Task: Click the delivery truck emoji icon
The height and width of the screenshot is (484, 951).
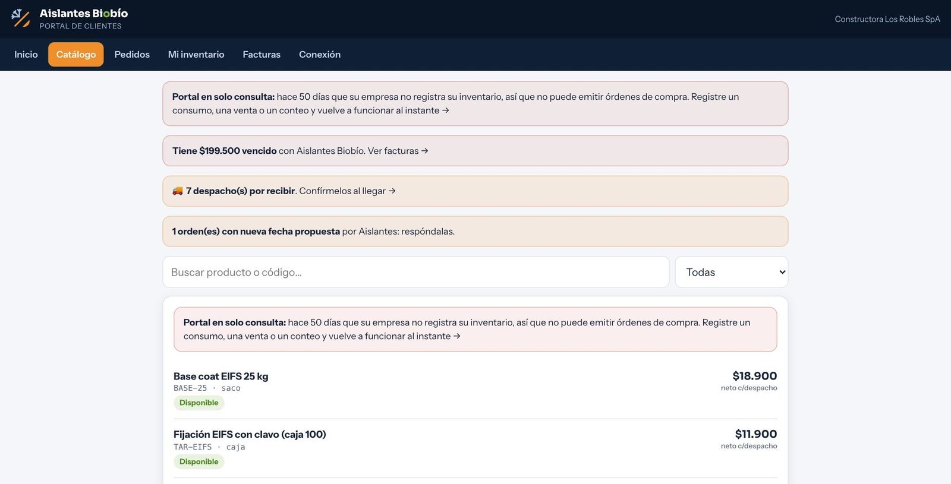Action: 178,191
